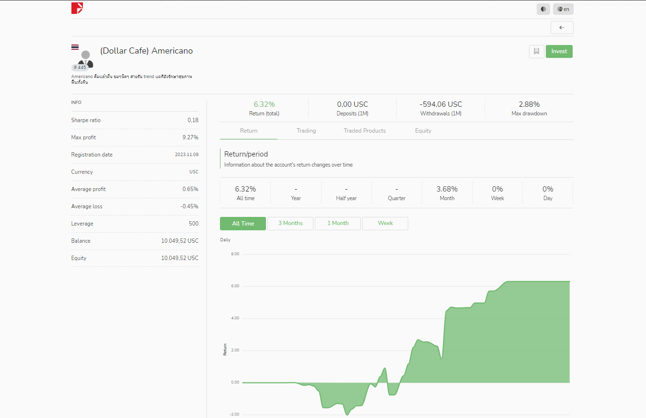Switch to the Traded Products tab

[365, 131]
